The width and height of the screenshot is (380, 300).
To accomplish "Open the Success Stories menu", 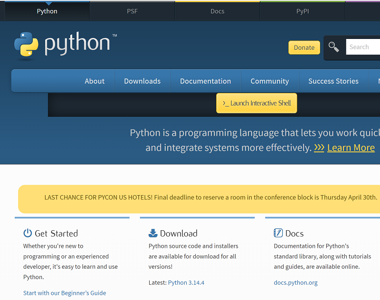I will 333,81.
